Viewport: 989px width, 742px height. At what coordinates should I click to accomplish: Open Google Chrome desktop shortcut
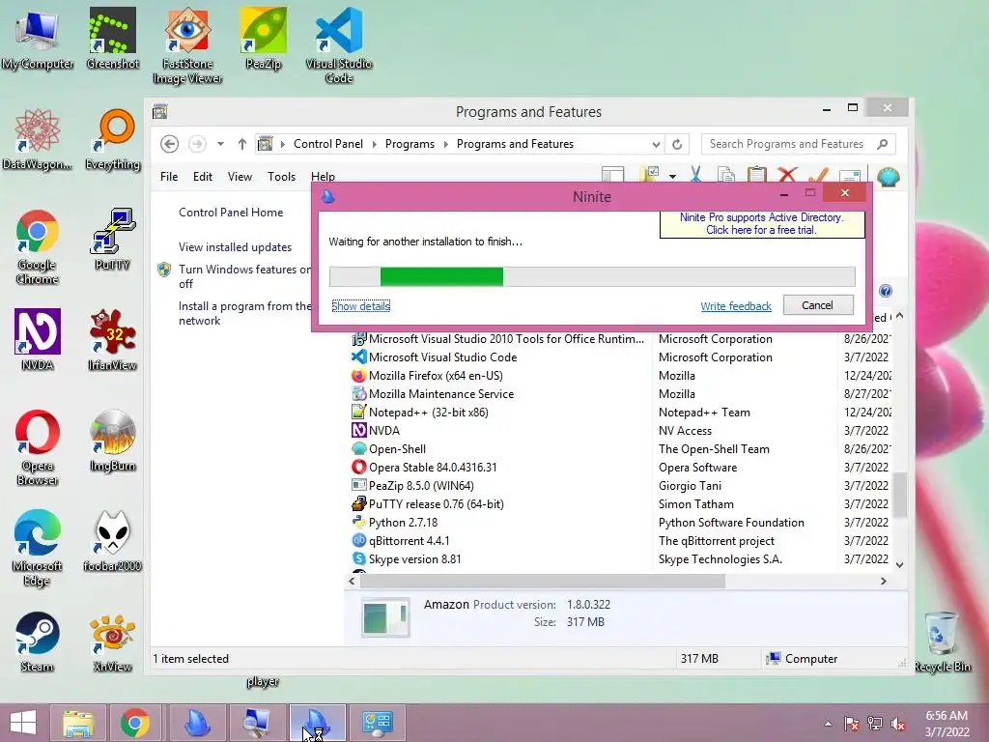click(x=38, y=247)
